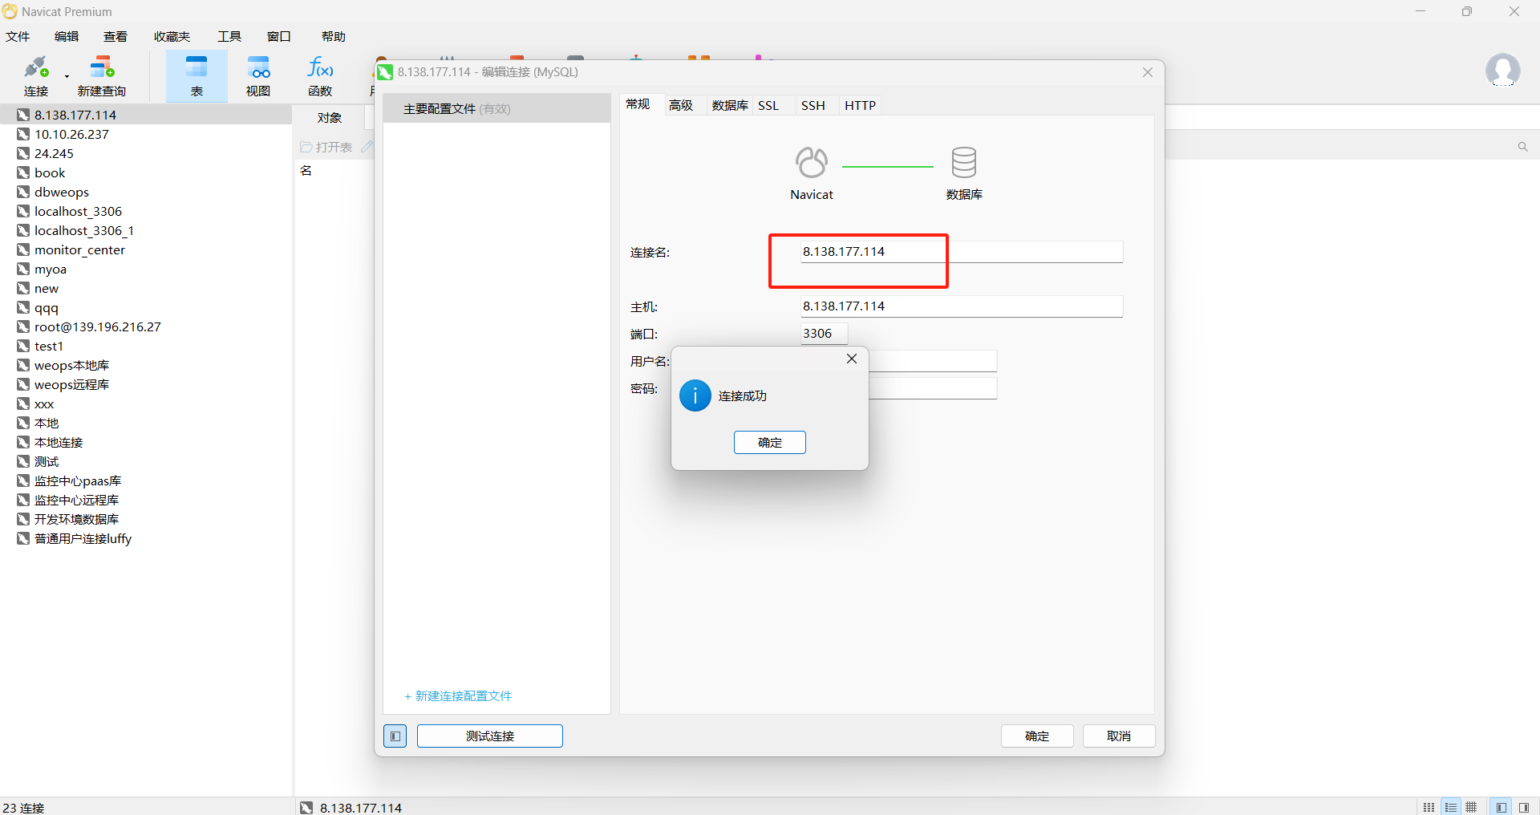Image resolution: width=1540 pixels, height=815 pixels.
Task: Click 确定 in the 连接成功 message box
Action: coord(770,442)
